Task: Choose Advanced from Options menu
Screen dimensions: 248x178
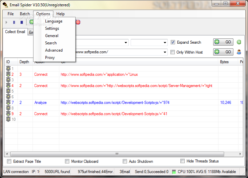Action: (54, 50)
